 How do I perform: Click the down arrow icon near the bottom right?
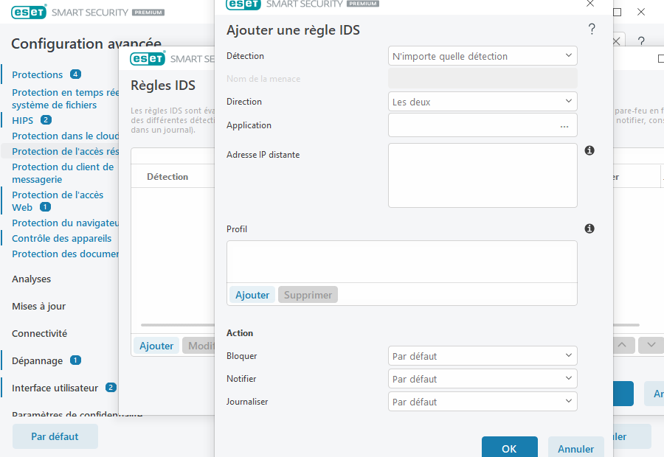point(651,345)
